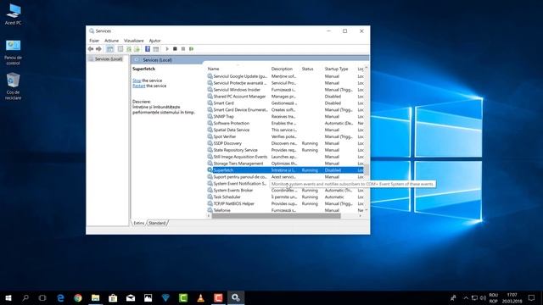Screen dimensions: 543x305
Task: Launch Google Chrome from the taskbar
Action: (78, 297)
